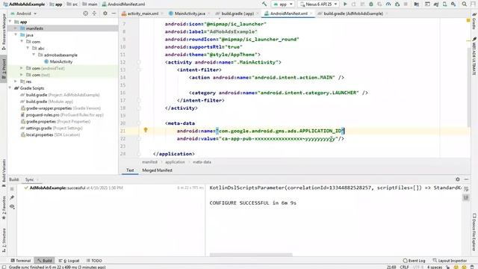The width and height of the screenshot is (478, 269).
Task: Expand the com (androidTest) package
Action: tap(22, 68)
